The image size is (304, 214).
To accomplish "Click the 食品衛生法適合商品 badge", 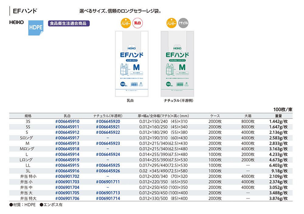I will point(69,23).
